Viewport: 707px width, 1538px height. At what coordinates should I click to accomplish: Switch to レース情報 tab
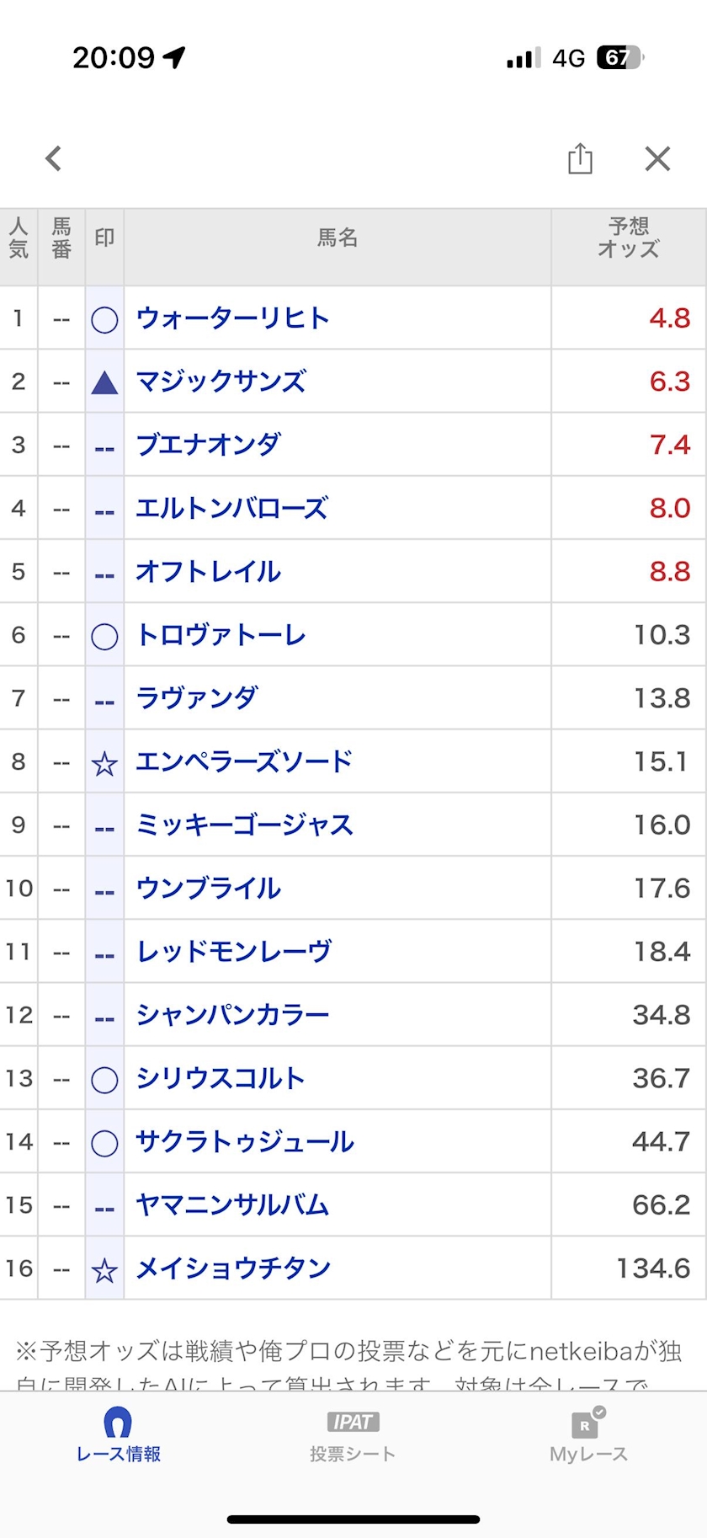click(118, 1436)
